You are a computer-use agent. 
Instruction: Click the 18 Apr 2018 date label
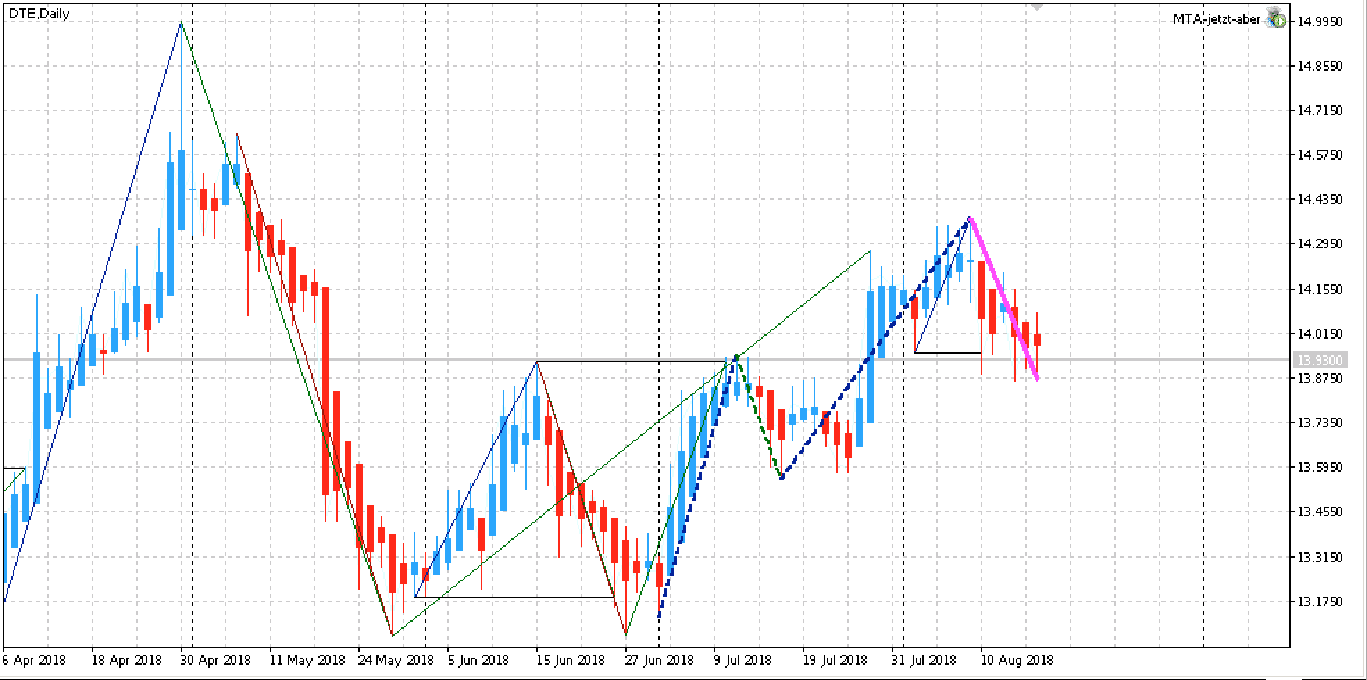pos(126,660)
